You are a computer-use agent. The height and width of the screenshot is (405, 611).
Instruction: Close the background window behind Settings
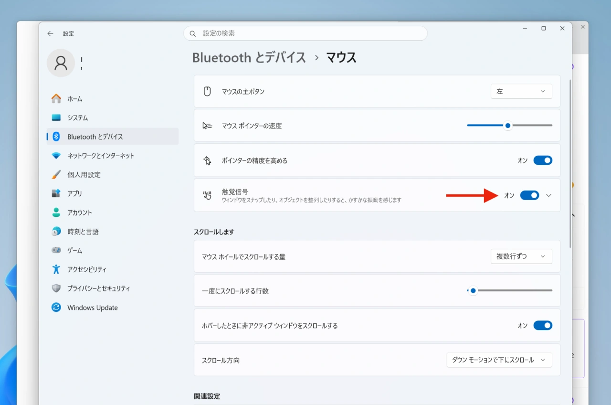click(583, 27)
